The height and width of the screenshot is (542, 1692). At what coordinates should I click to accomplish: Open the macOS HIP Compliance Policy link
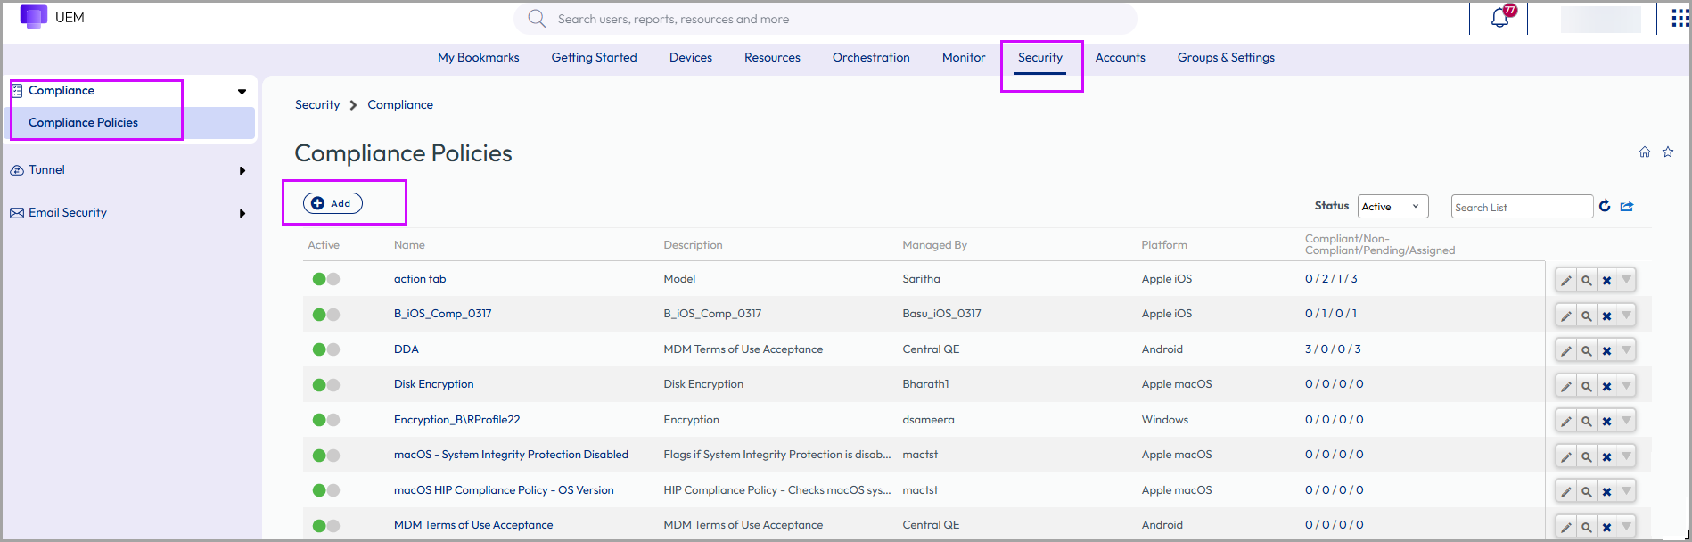tap(504, 490)
